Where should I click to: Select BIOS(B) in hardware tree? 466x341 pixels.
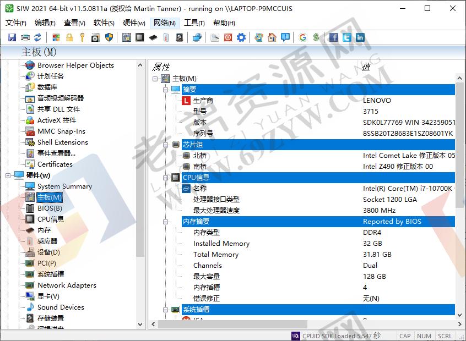coord(50,208)
